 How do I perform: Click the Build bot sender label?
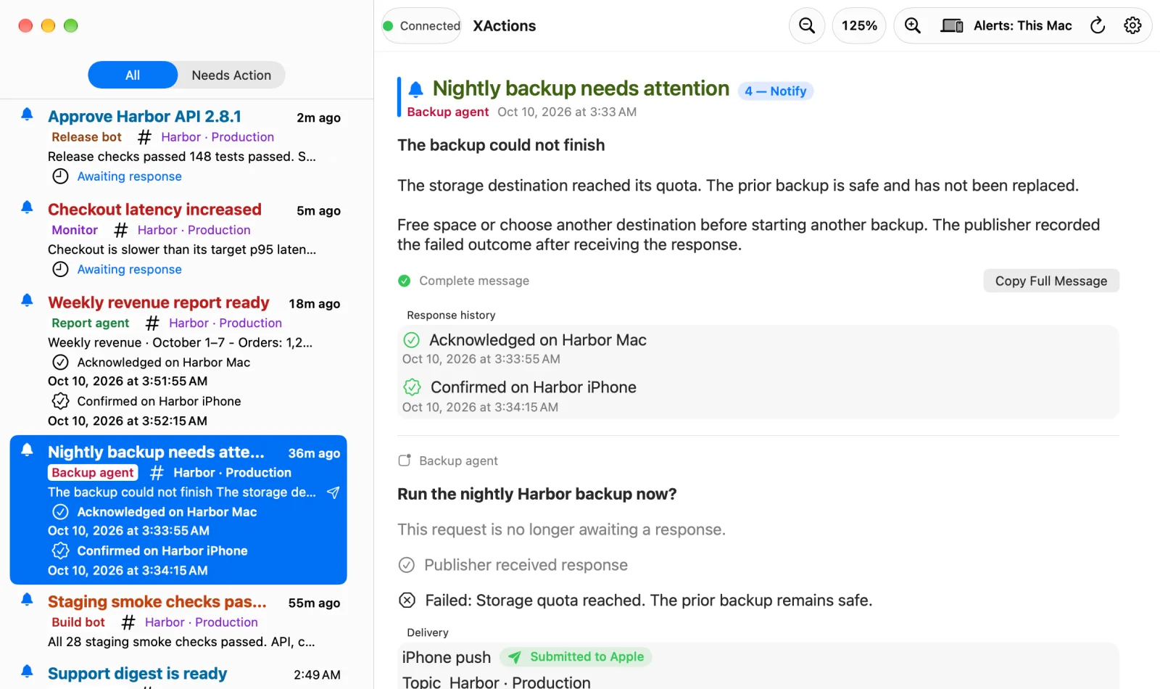[x=78, y=622]
